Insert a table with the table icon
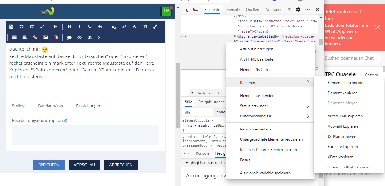The width and height of the screenshot is (385, 186). [x=56, y=37]
